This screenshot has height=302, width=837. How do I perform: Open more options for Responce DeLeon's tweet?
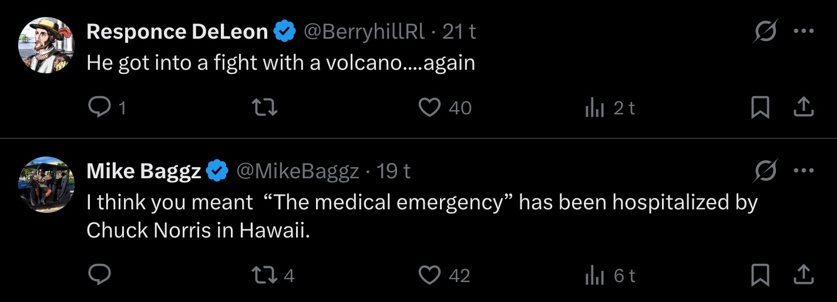click(804, 32)
